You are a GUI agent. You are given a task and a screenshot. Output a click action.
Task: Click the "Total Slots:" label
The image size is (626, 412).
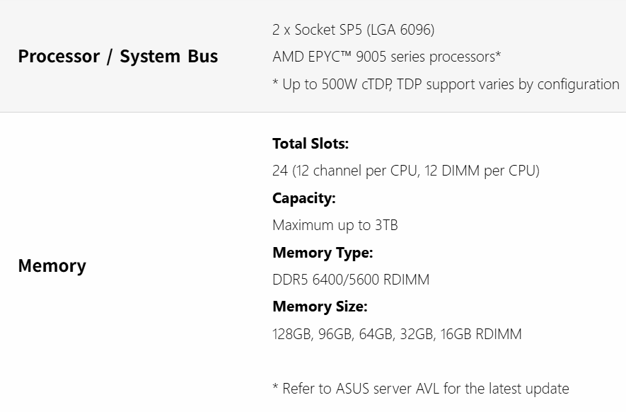[x=311, y=144]
